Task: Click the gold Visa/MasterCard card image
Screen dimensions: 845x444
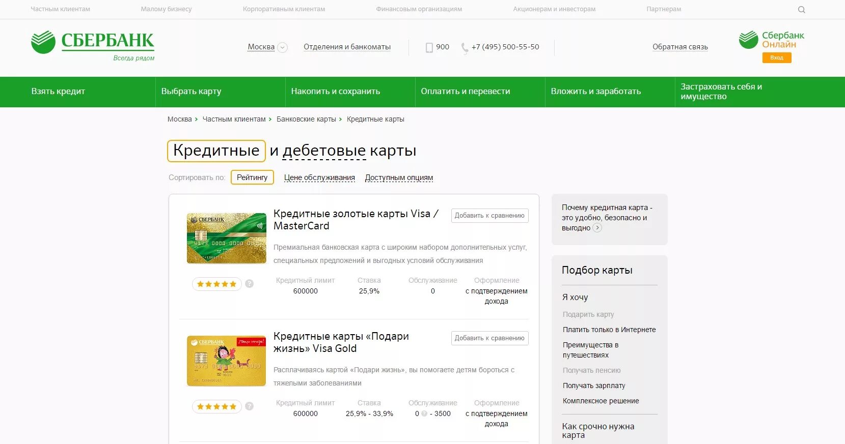Action: point(227,238)
